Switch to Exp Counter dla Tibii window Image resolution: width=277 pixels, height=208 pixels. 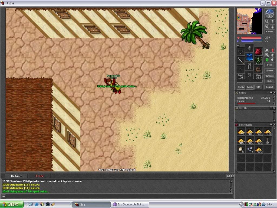[130, 204]
